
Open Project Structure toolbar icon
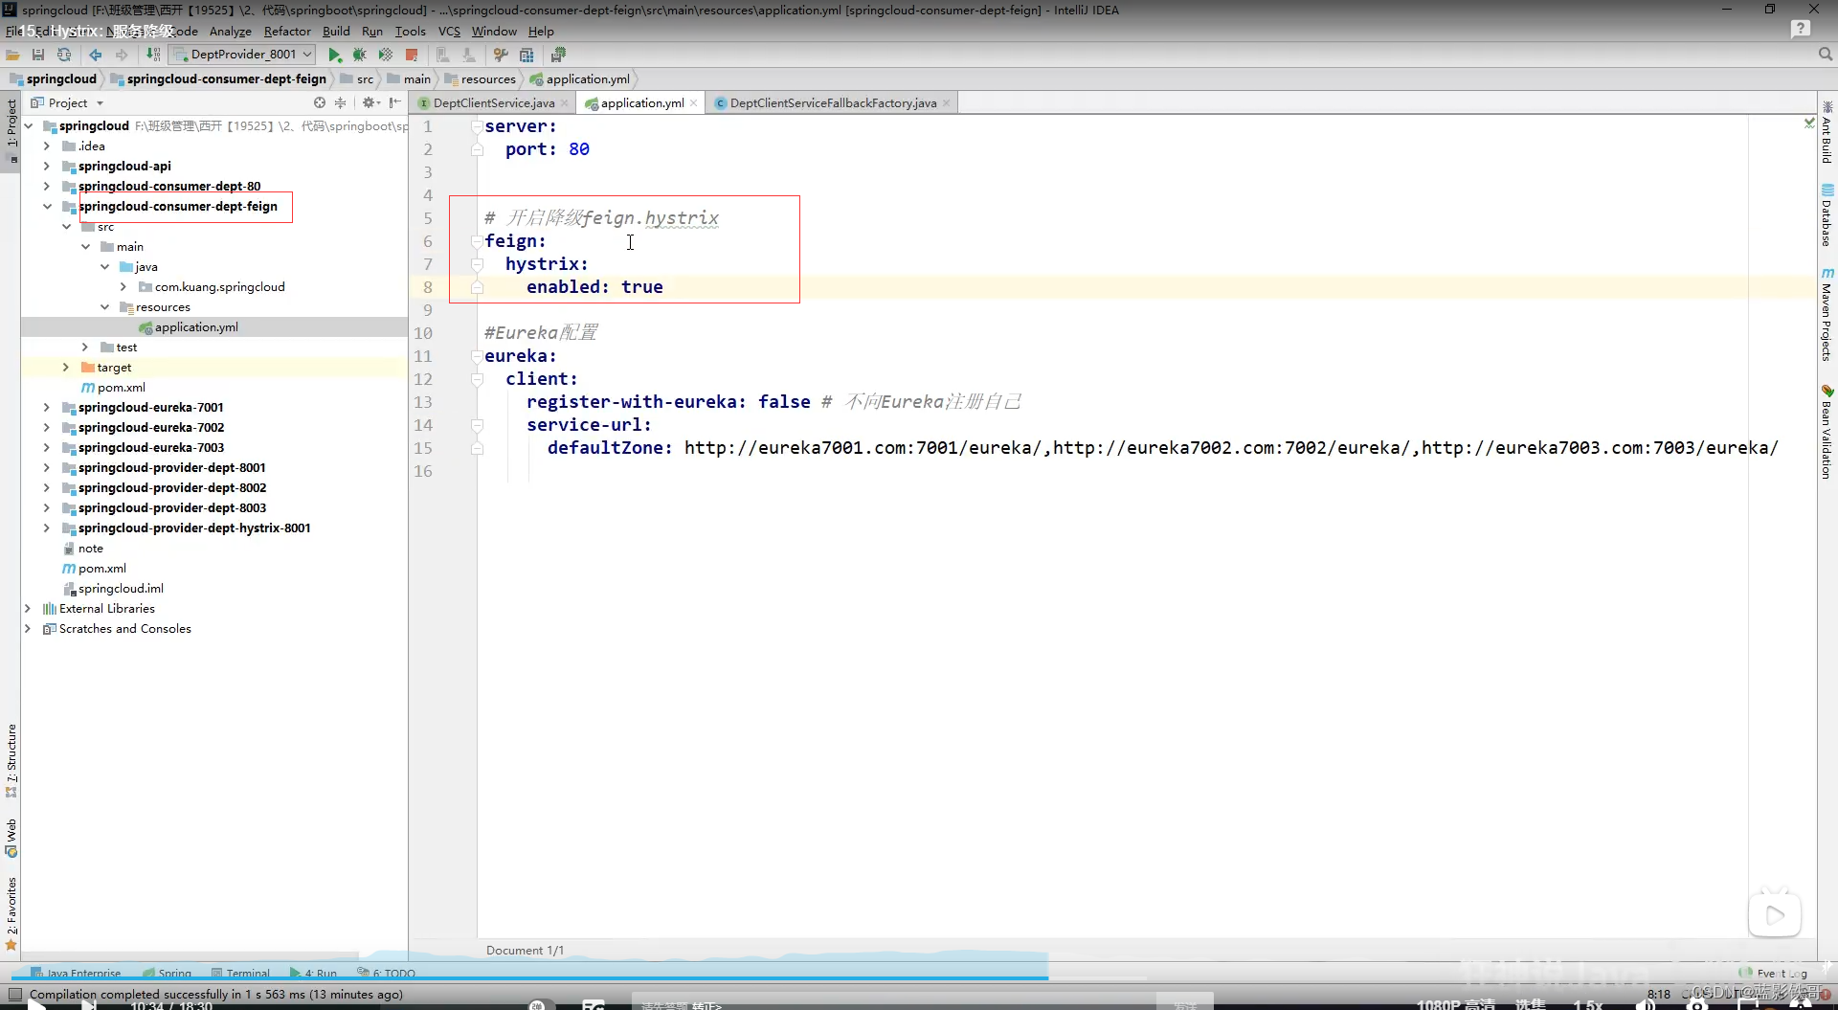[527, 55]
